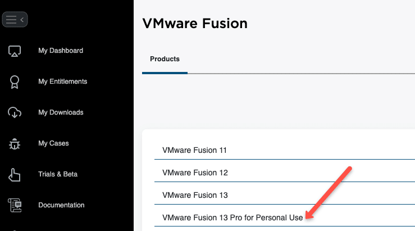The image size is (415, 231).
Task: Click the VMware Fusion page heading
Action: point(195,23)
